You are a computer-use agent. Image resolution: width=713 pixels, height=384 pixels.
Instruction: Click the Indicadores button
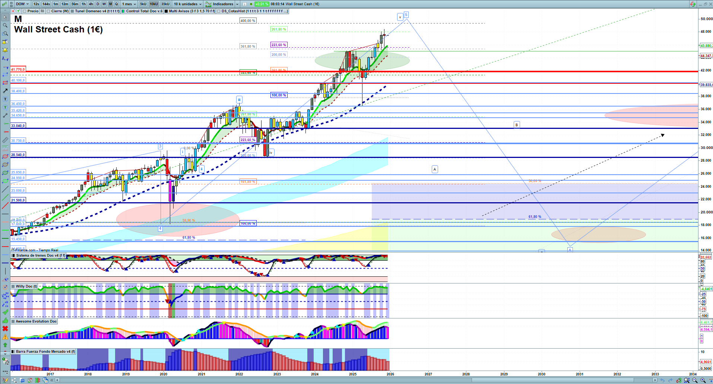click(x=222, y=4)
